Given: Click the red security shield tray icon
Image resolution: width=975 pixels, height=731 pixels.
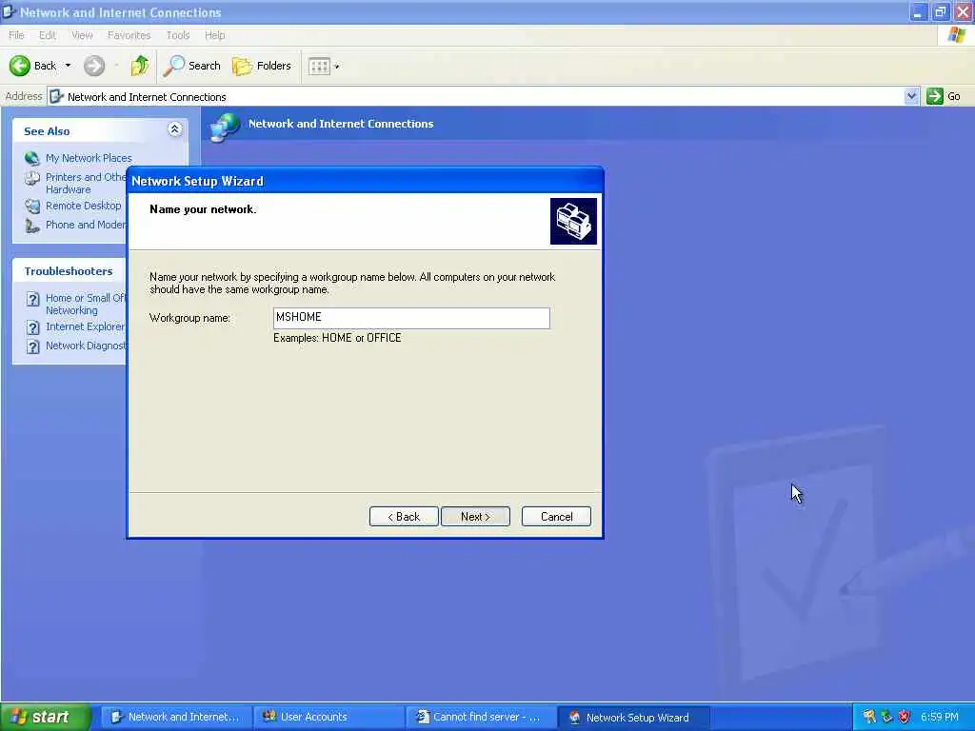Looking at the screenshot, I should pyautogui.click(x=905, y=717).
